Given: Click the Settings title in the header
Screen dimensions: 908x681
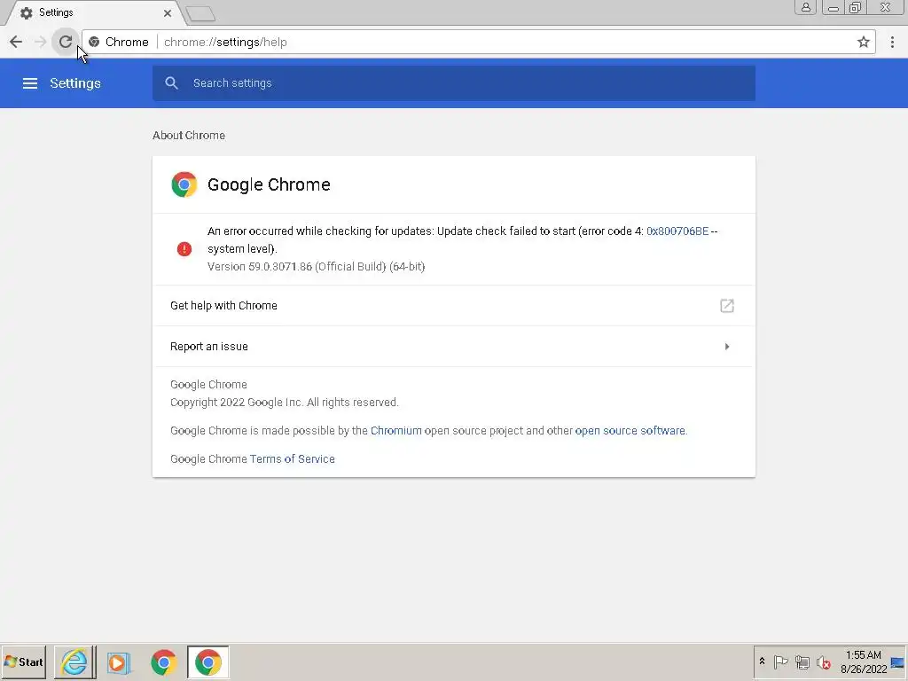Looking at the screenshot, I should coord(75,83).
